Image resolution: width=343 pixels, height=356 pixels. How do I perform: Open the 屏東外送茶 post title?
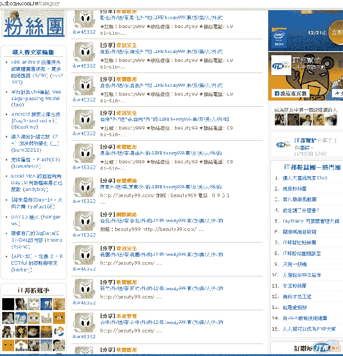coord(161,187)
